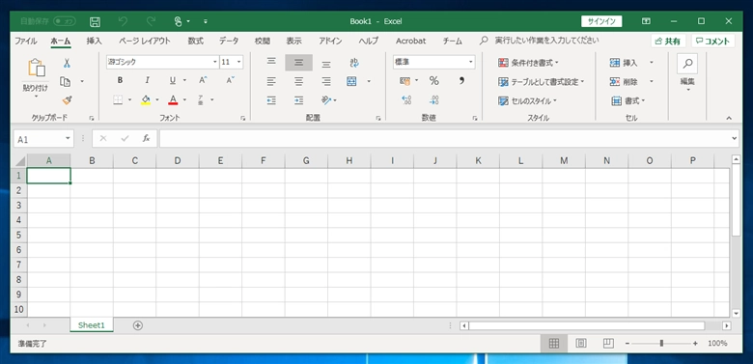
Task: Center text horizontally icon
Action: [298, 81]
